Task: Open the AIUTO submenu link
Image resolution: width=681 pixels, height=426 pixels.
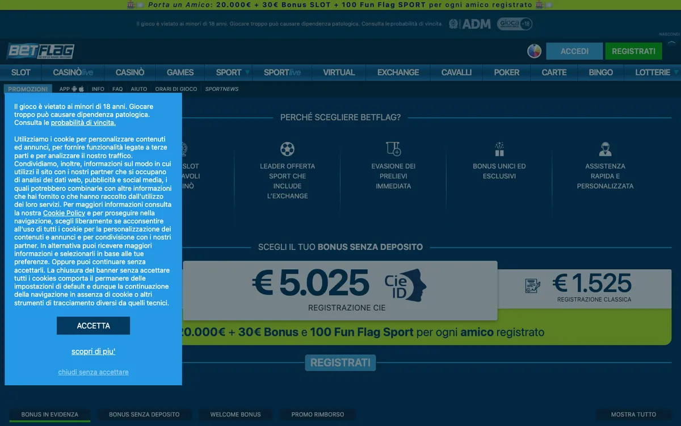Action: tap(139, 89)
